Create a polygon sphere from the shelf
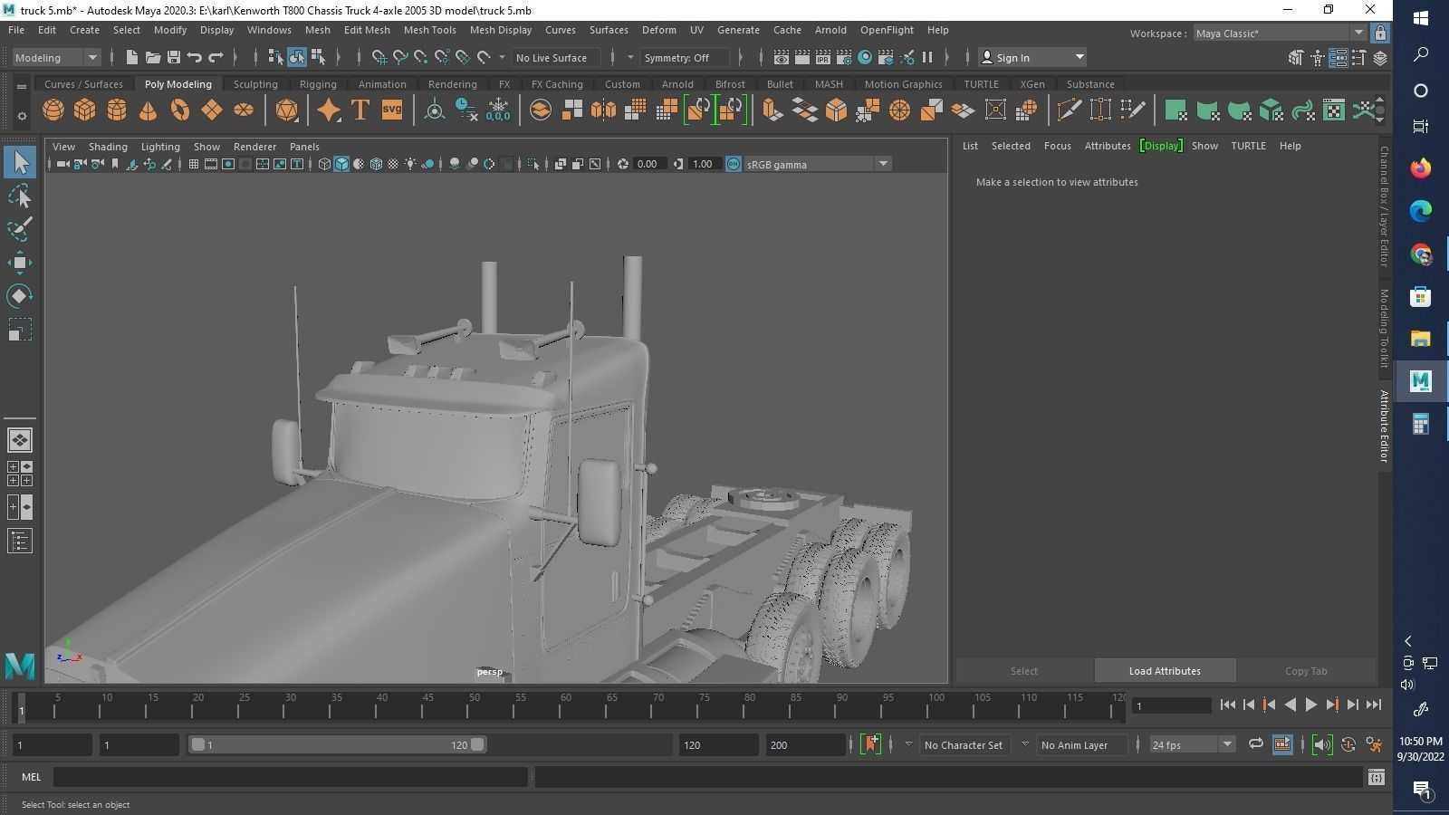 pyautogui.click(x=53, y=110)
